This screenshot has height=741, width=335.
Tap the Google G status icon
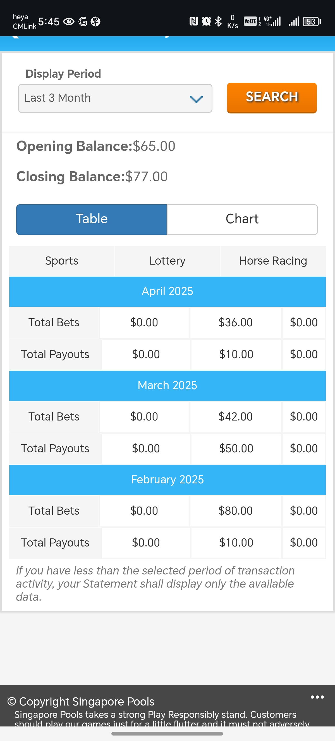click(x=83, y=22)
